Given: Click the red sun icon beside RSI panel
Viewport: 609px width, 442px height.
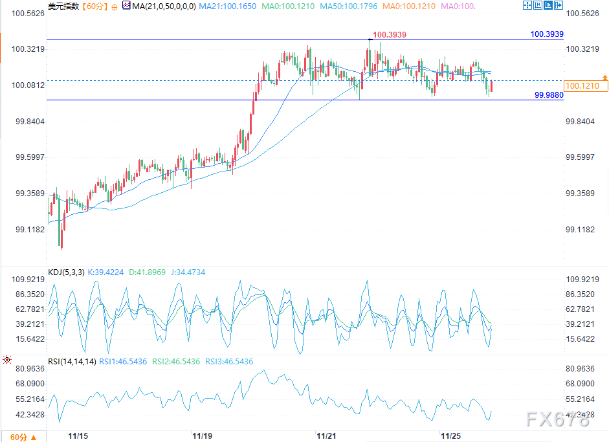Looking at the screenshot, I should pos(6,360).
